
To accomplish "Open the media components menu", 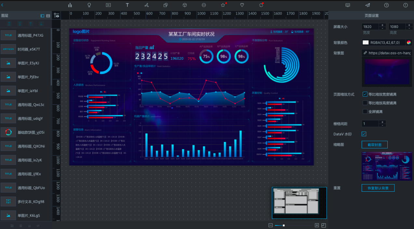I will click(108, 5).
